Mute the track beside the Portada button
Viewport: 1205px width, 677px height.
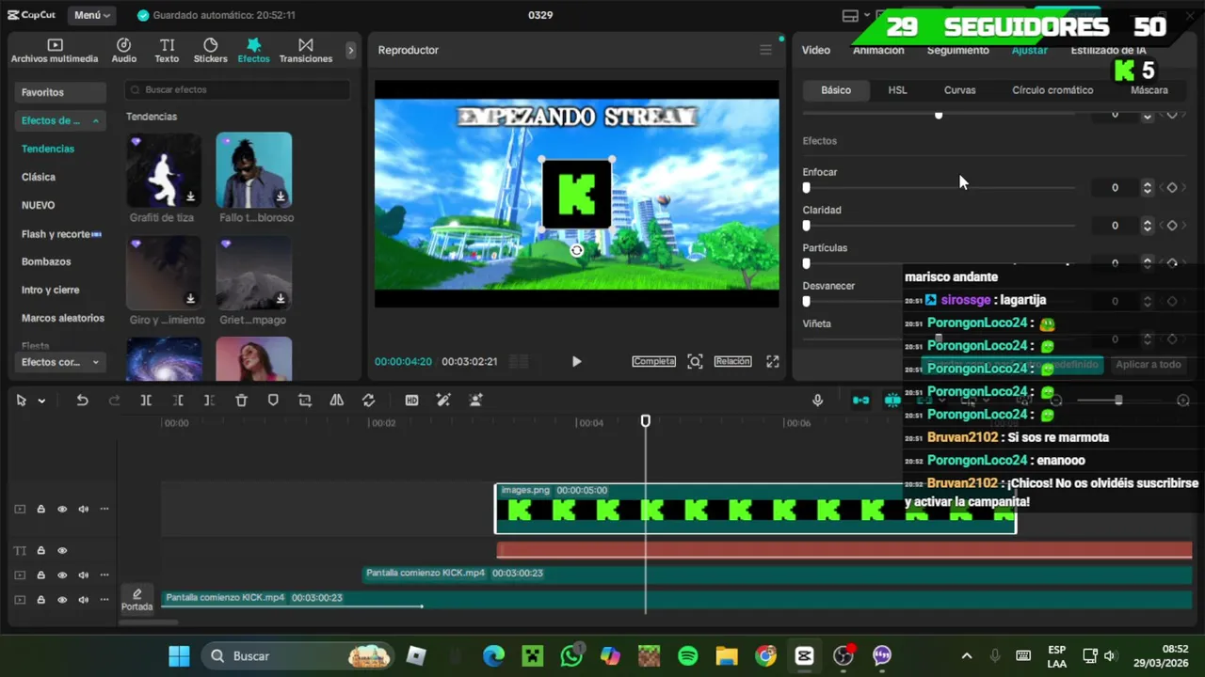click(84, 599)
